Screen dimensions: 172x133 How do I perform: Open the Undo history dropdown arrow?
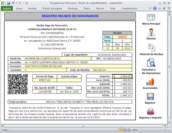pyautogui.click(x=16, y=3)
